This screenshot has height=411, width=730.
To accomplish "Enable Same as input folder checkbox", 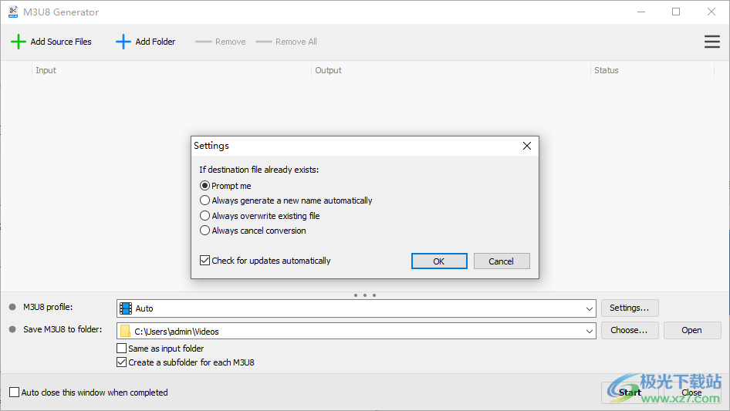I will point(121,349).
